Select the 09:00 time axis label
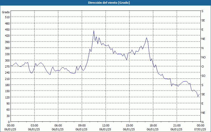The width and height of the screenshot is (211, 132). (82, 126)
